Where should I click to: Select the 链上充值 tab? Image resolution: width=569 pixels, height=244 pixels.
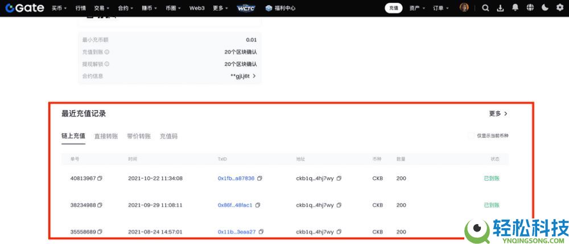click(x=73, y=136)
